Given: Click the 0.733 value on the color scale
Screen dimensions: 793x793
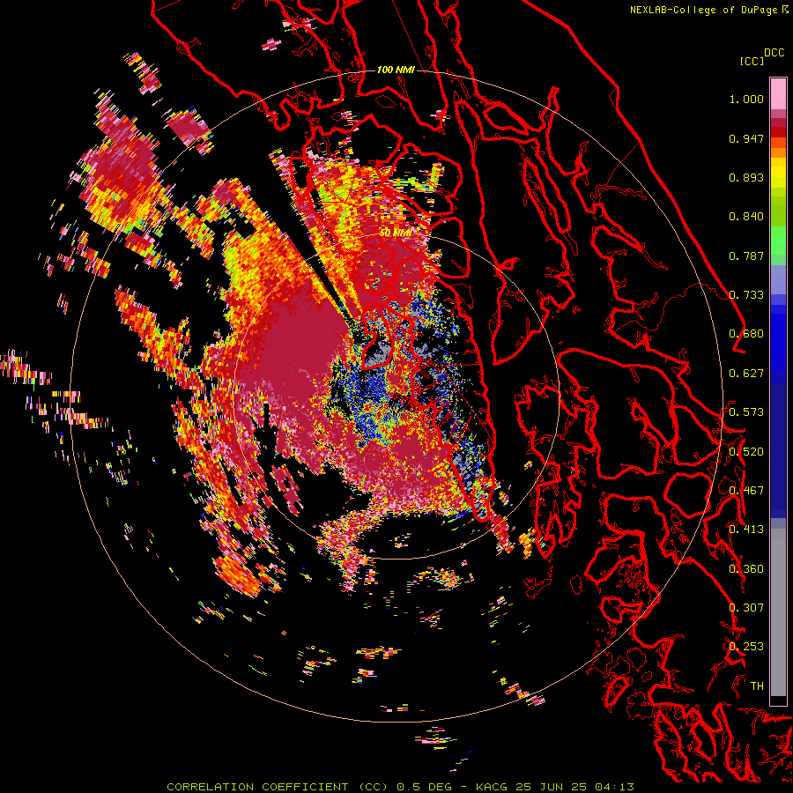Looking at the screenshot, I should click(x=746, y=295).
